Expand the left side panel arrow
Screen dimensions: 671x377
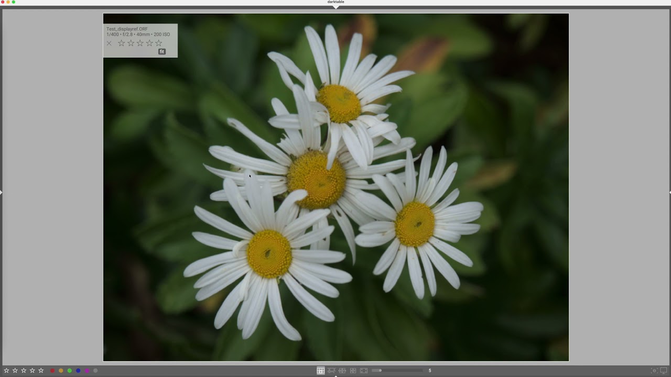(x=2, y=193)
